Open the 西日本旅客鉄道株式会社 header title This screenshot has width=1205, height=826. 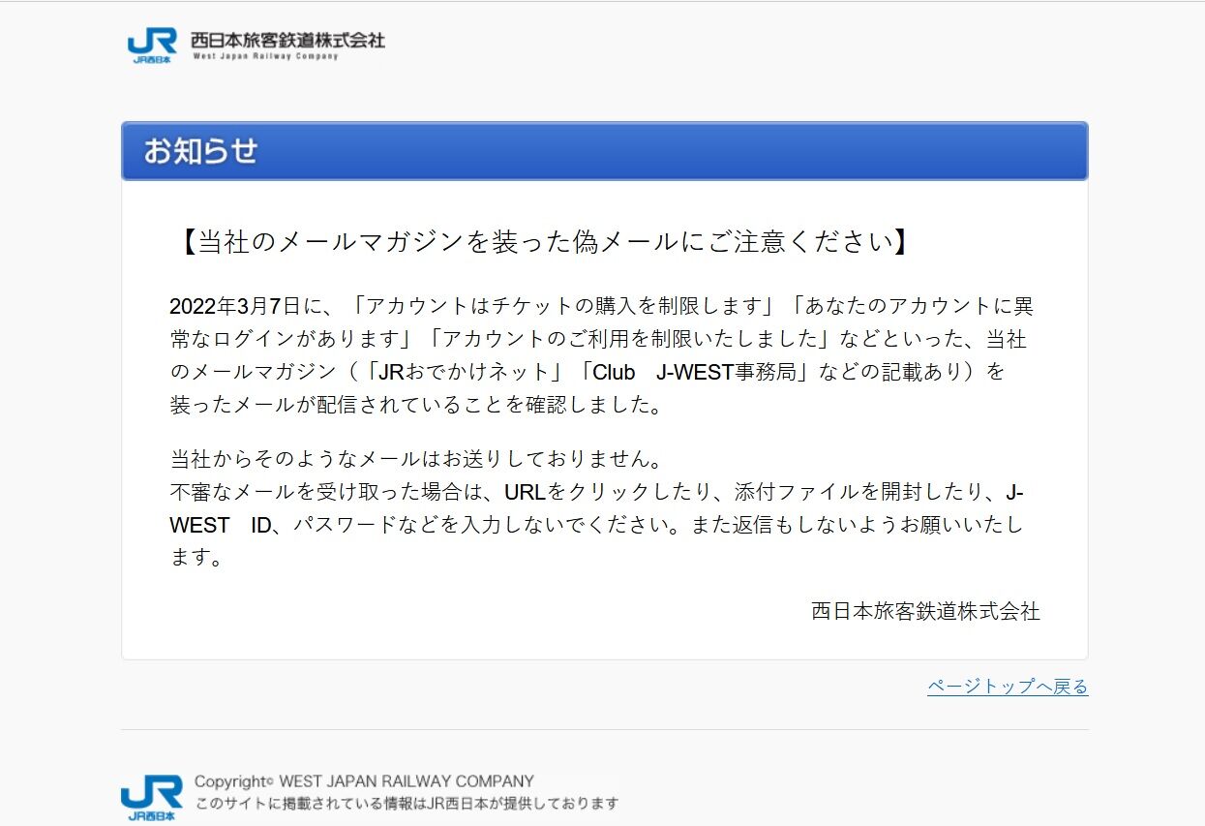[x=287, y=40]
